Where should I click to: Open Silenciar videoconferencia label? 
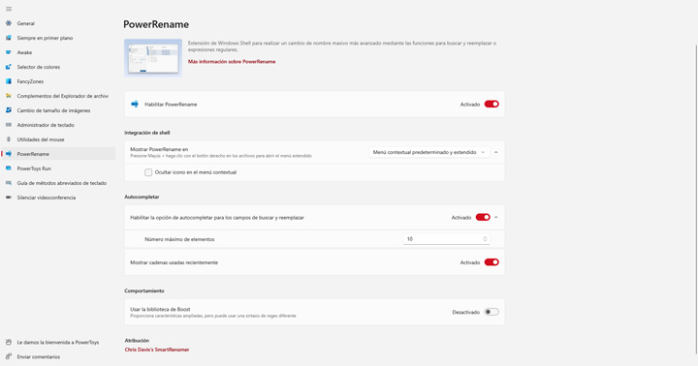tap(47, 198)
